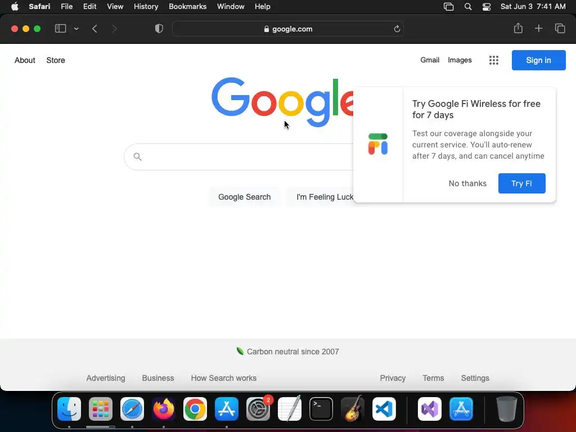This screenshot has height=432, width=576.
Task: Toggle the Safari sidebar button
Action: 60,29
